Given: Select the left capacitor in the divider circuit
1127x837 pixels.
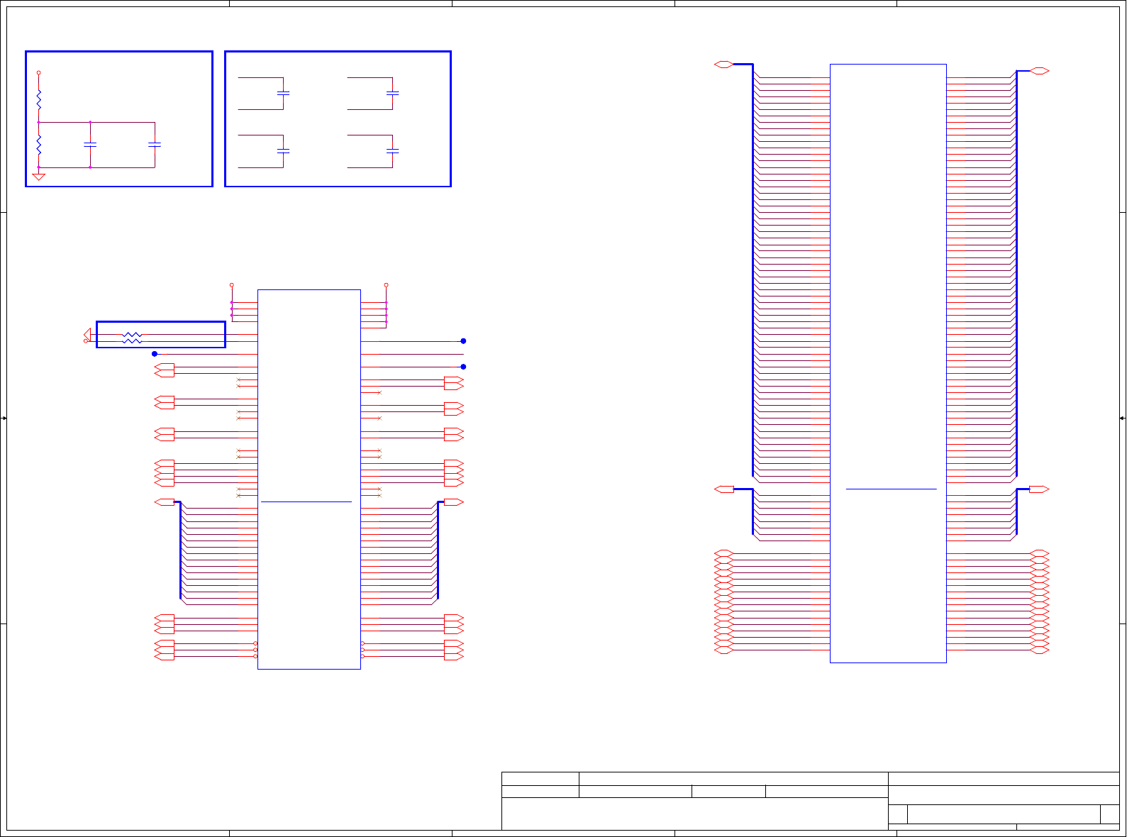Looking at the screenshot, I should [90, 145].
